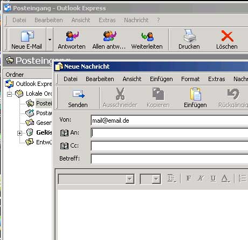Collapse the Lokale Ordner tree node

click(x=9, y=94)
